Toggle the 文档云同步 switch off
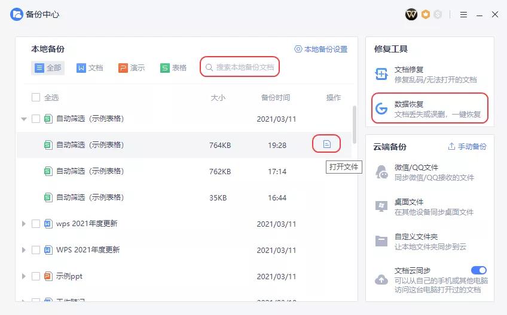 pos(479,270)
